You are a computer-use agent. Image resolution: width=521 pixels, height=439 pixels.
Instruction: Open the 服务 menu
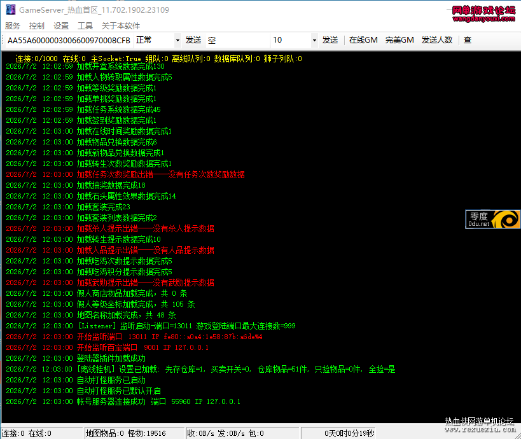click(13, 25)
